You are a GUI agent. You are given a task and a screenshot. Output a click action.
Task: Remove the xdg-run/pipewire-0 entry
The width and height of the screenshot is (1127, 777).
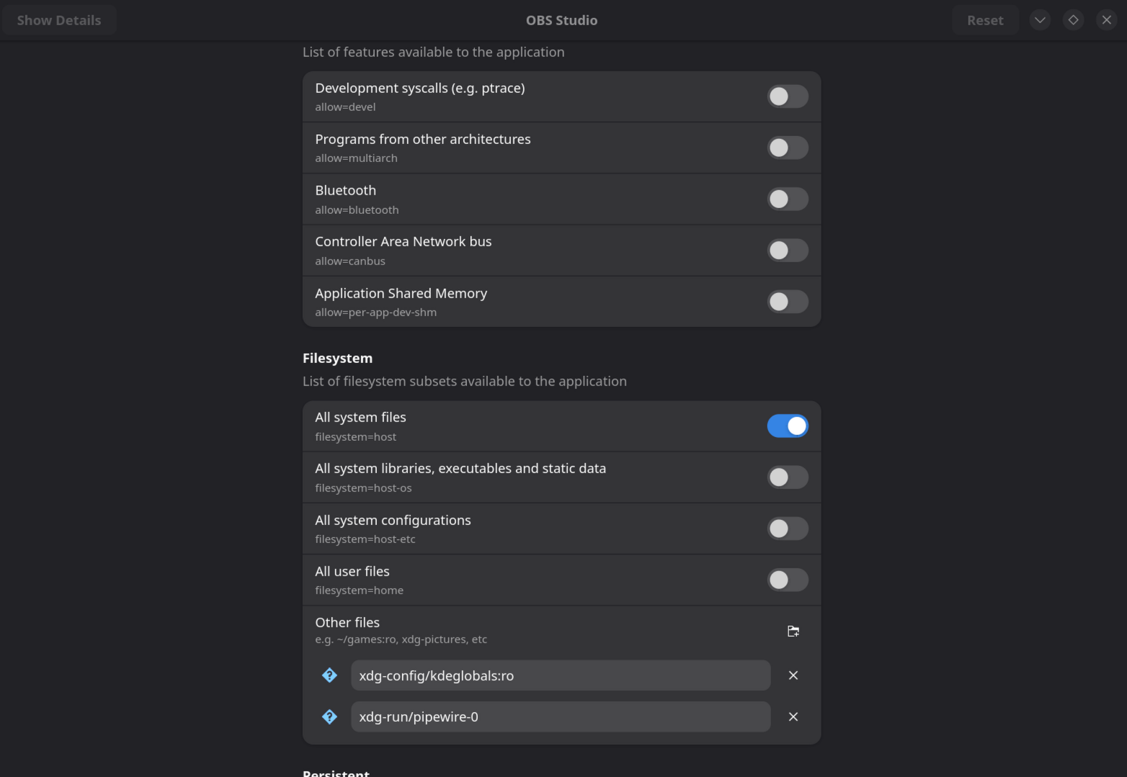(x=793, y=717)
